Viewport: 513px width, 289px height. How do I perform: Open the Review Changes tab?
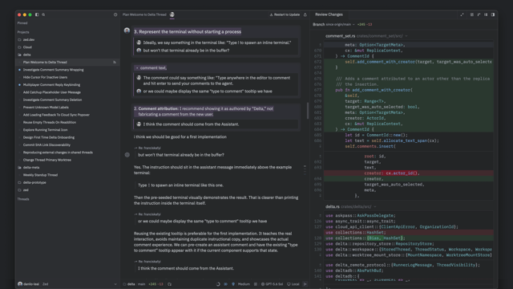coord(329,14)
